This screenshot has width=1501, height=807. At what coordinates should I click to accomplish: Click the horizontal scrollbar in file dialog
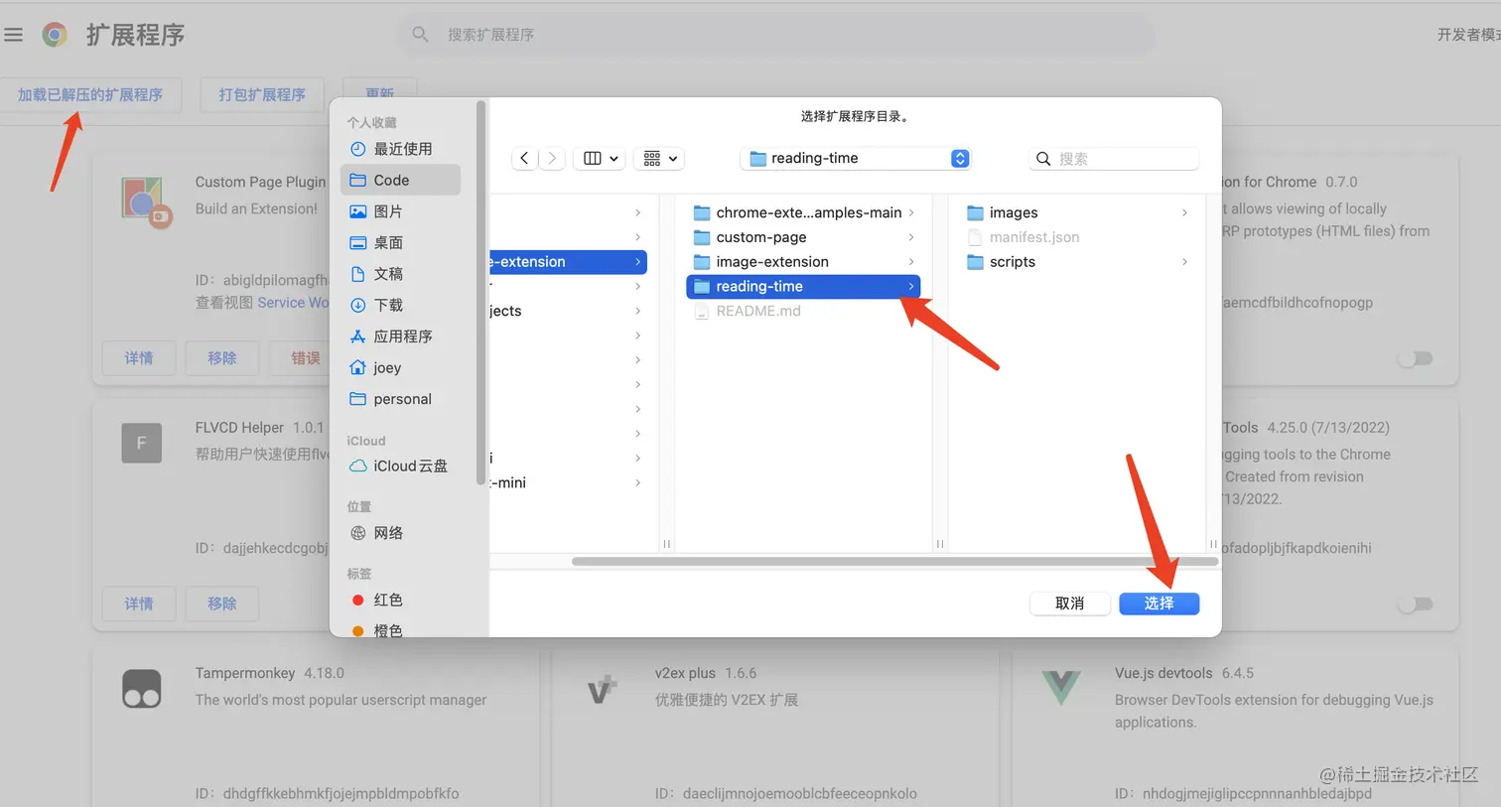pyautogui.click(x=894, y=562)
